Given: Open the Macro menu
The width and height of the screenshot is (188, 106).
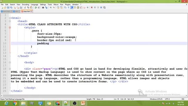Looking at the screenshot, I should click(x=56, y=4).
